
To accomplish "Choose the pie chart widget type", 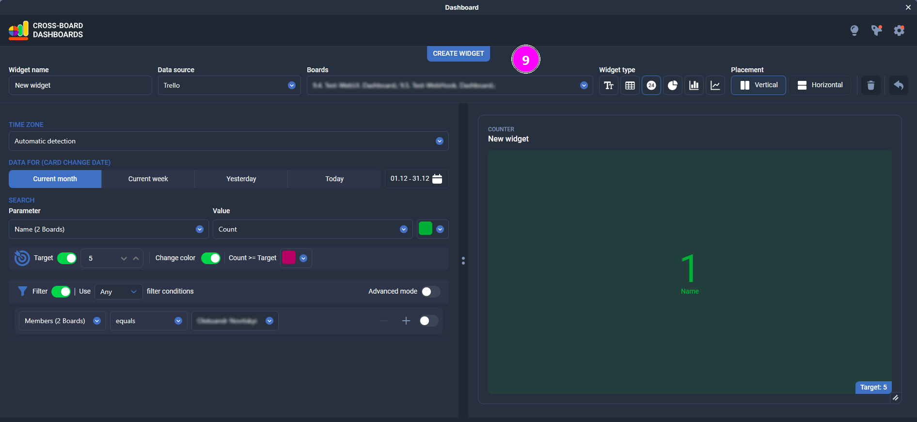I will click(672, 85).
